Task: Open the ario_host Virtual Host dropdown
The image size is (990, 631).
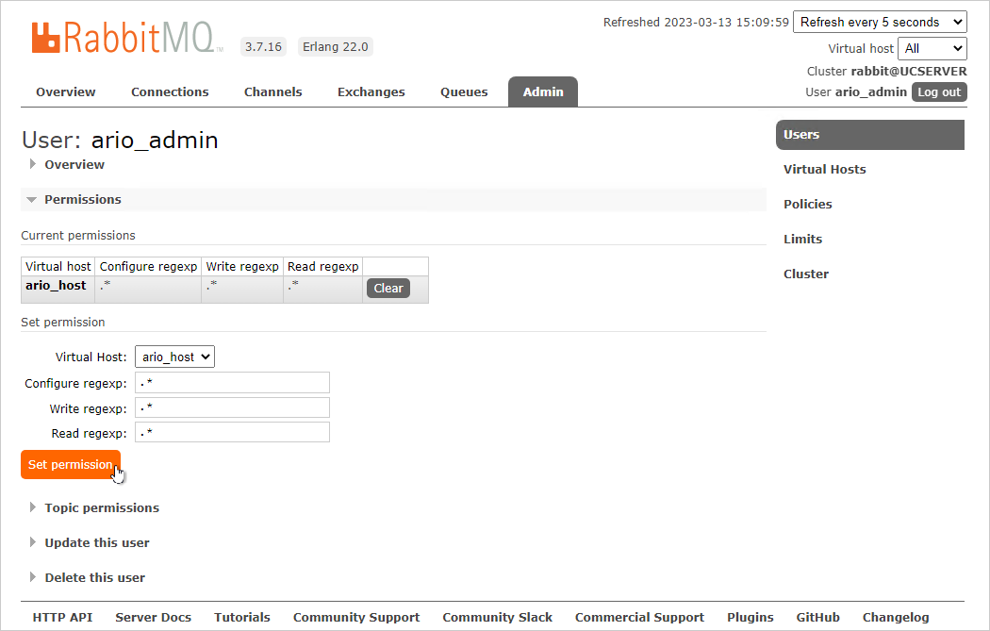Action: tap(174, 357)
